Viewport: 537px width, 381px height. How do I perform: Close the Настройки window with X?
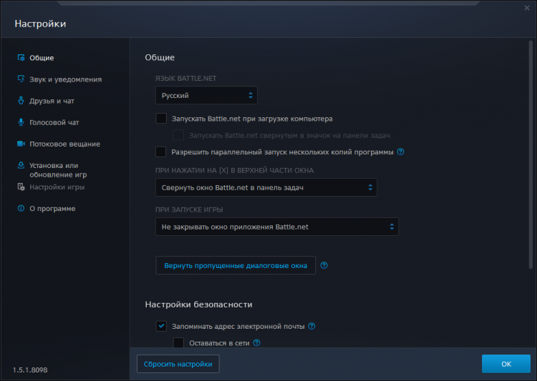pyautogui.click(x=527, y=8)
